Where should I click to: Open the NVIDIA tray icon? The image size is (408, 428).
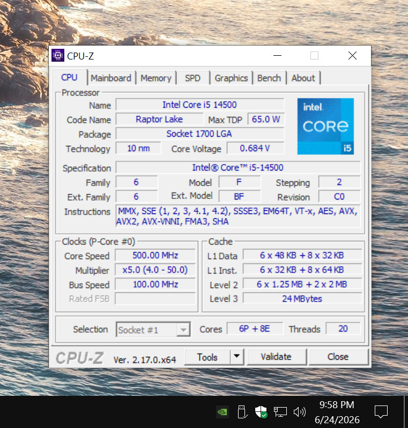(222, 411)
